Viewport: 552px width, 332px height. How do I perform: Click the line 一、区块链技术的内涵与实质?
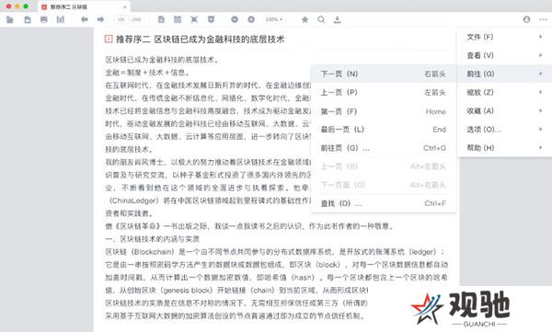(153, 239)
